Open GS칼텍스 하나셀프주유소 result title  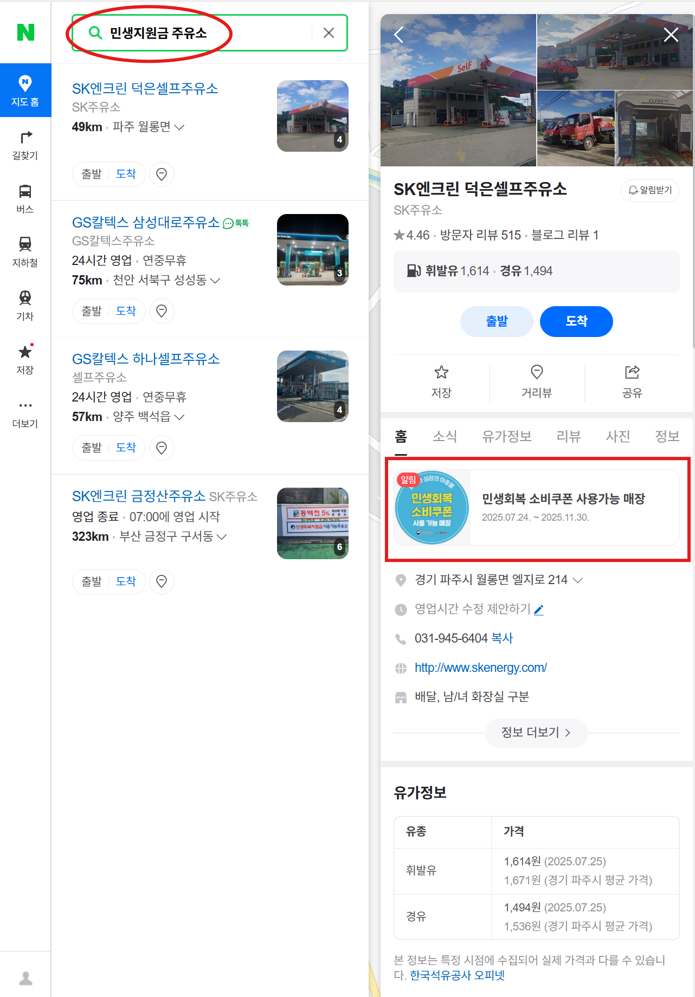tap(146, 359)
